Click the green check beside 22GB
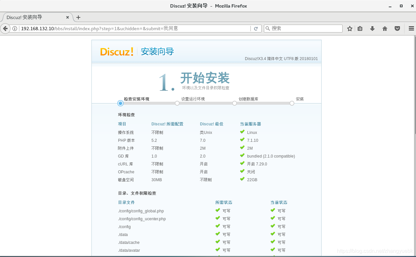 click(x=242, y=179)
